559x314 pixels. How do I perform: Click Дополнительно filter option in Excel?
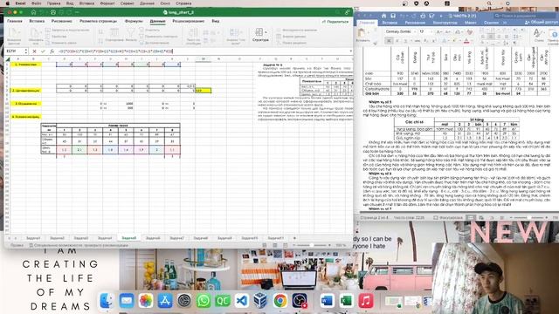coord(154,43)
